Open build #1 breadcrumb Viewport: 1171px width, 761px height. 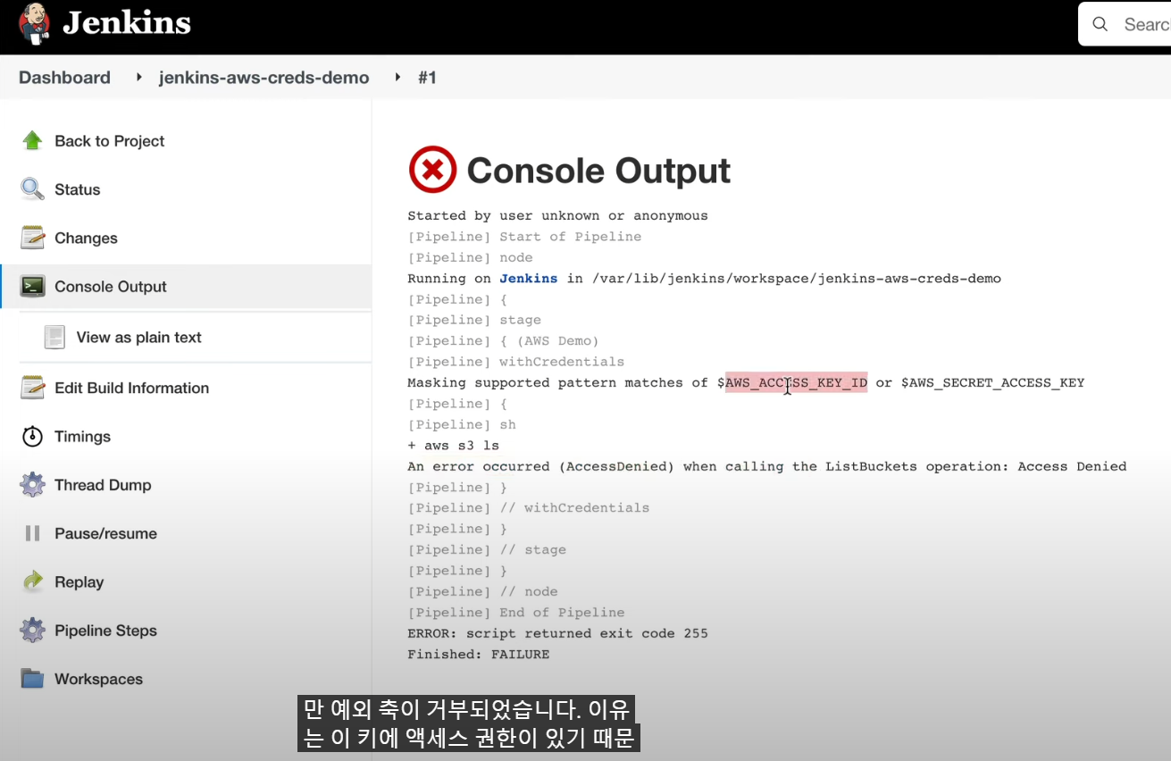[x=427, y=78]
